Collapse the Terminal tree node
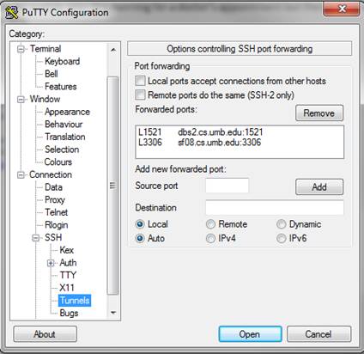The width and height of the screenshot is (364, 354). click(x=21, y=49)
